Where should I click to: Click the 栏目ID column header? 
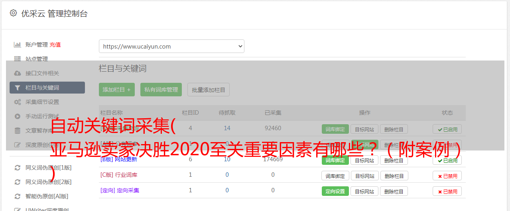click(x=190, y=113)
